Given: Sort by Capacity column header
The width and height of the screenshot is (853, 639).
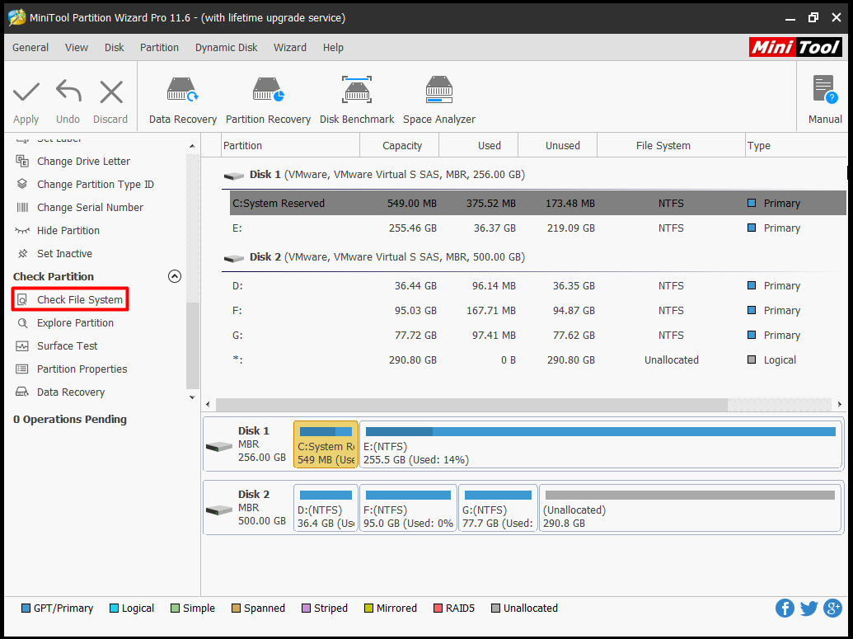Looking at the screenshot, I should click(x=399, y=145).
